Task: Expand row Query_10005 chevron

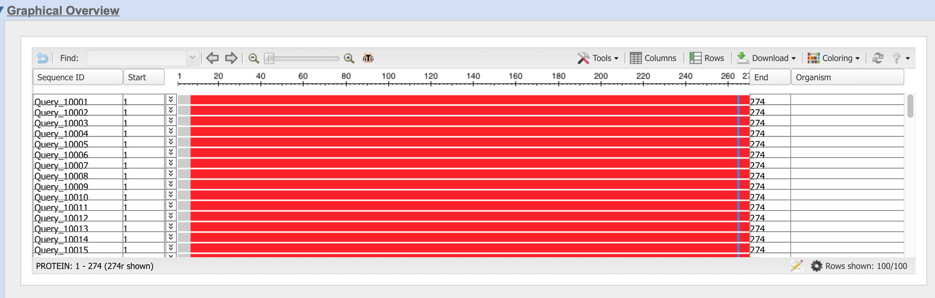Action: [171, 142]
